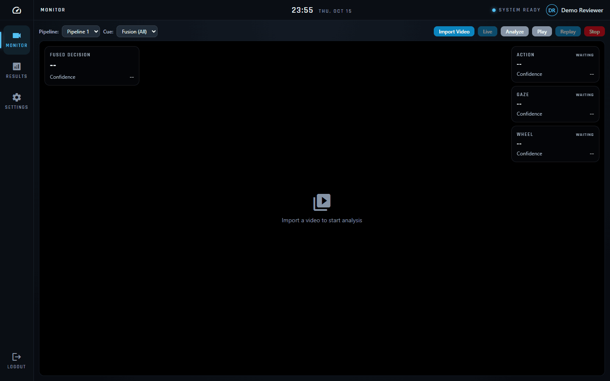Open the Monitor camera icon
This screenshot has width=610, height=381.
[x=17, y=36]
